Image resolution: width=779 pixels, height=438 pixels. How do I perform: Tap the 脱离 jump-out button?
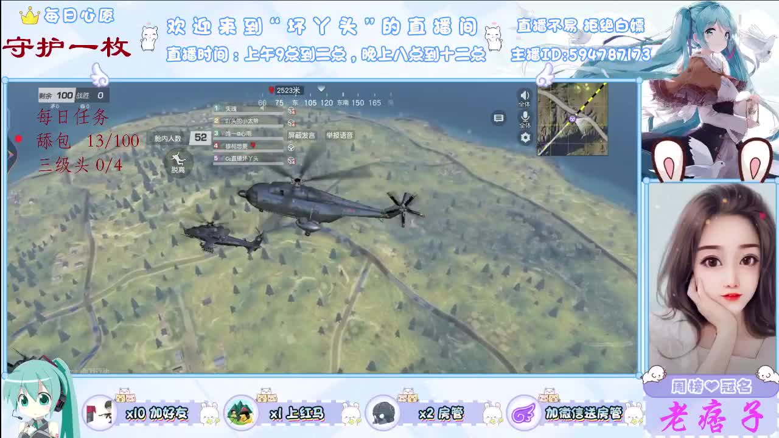(178, 162)
